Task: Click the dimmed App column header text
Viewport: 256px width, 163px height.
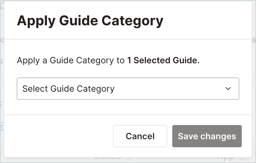Action: coord(226,158)
